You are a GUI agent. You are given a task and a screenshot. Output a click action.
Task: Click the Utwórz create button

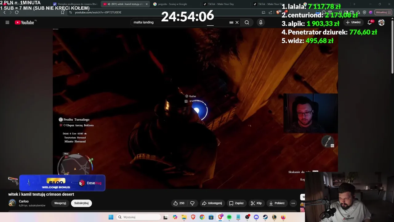coord(353,22)
